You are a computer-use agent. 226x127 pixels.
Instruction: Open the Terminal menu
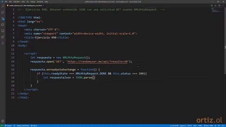40,2
